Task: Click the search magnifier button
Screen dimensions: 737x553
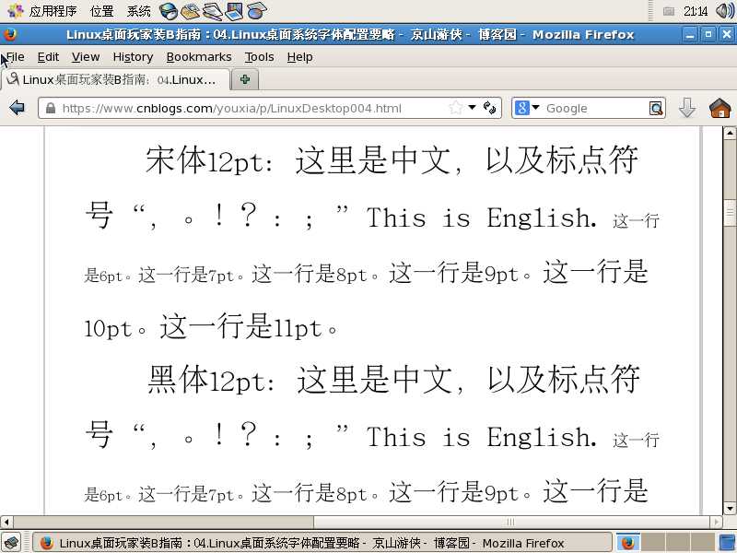Action: (x=656, y=108)
